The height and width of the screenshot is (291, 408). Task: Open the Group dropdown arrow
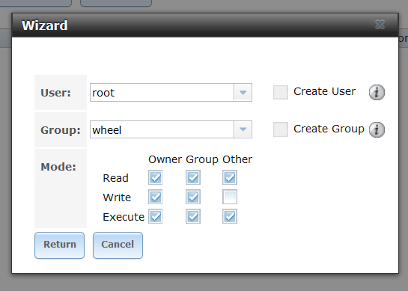[x=243, y=129]
